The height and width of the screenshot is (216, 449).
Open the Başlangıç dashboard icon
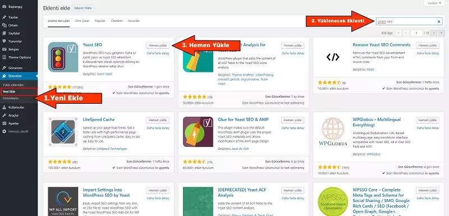click(4, 7)
